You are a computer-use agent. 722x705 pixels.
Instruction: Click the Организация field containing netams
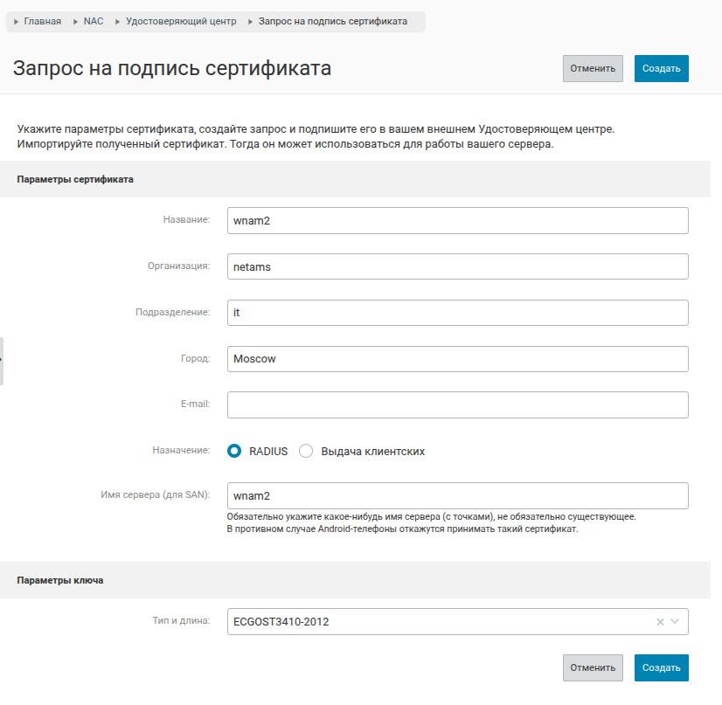pos(457,266)
